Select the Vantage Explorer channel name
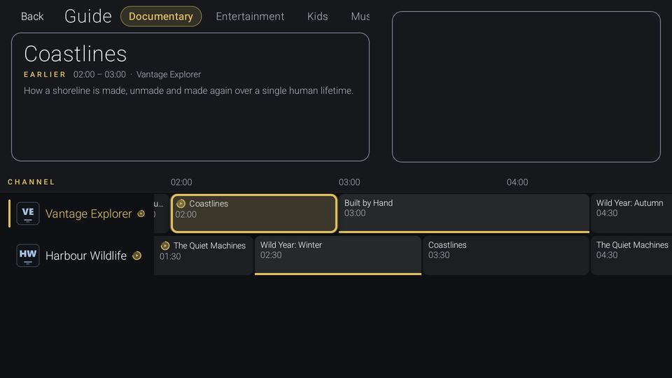 point(89,213)
